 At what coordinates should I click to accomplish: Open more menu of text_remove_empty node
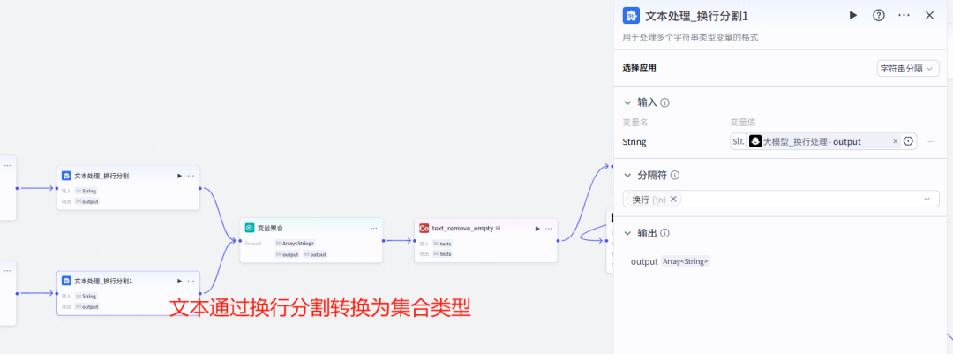click(549, 229)
